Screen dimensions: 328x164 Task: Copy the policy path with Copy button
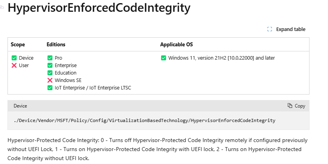point(296,106)
